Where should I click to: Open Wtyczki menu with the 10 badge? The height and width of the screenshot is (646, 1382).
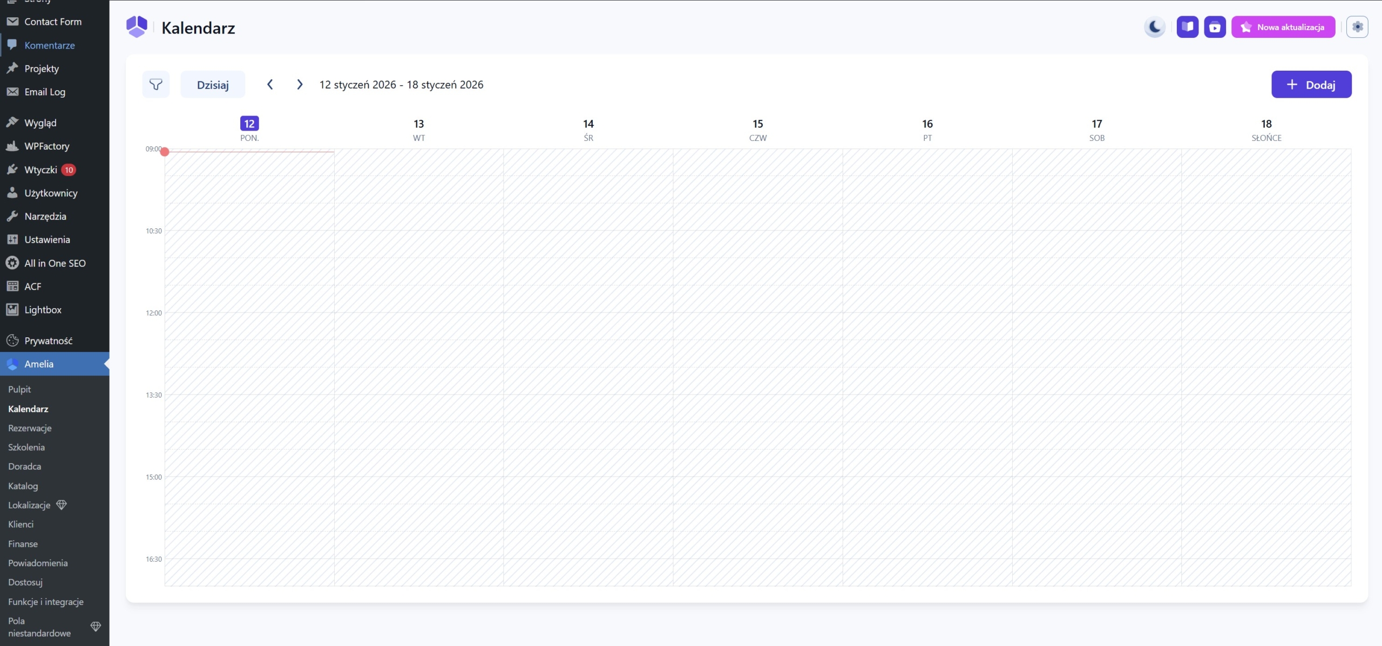point(41,169)
